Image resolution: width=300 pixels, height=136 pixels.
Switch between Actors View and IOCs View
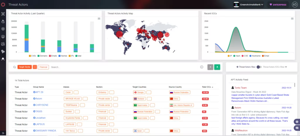pos(259,67)
